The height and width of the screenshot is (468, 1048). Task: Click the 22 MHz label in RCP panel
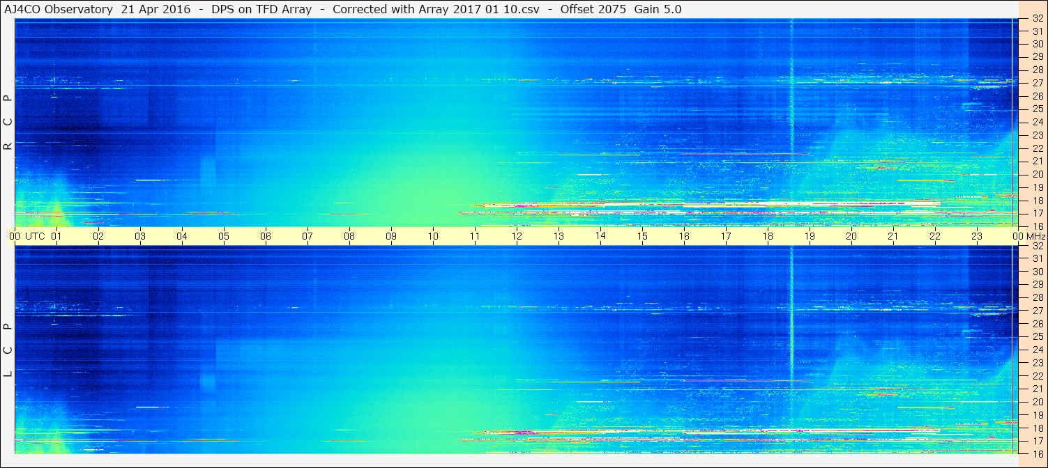point(1037,148)
